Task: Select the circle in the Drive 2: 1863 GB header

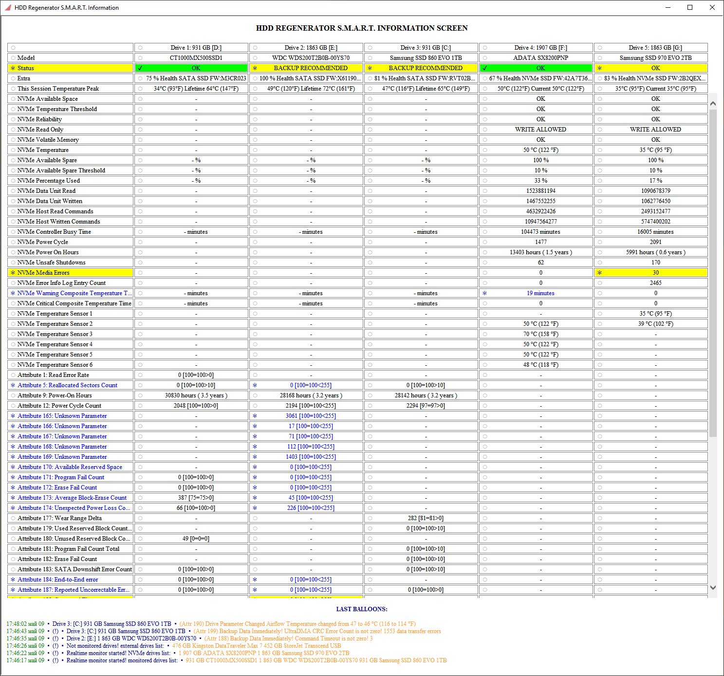Action: [255, 48]
